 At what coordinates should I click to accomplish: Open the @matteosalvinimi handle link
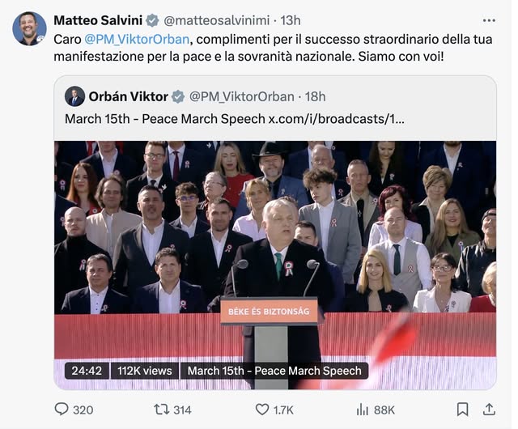pyautogui.click(x=214, y=20)
